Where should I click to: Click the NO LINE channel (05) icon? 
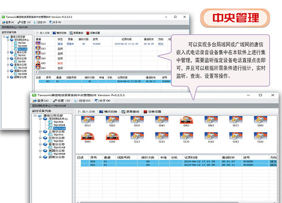pos(186,120)
